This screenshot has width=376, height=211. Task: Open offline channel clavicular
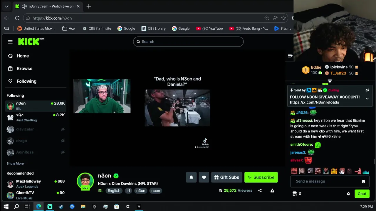(x=36, y=129)
